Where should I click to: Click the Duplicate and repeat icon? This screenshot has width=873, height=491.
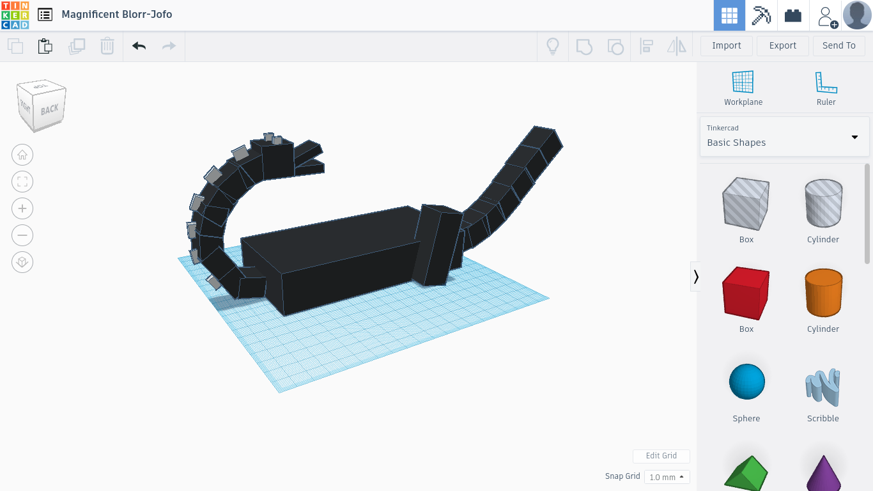(x=77, y=46)
